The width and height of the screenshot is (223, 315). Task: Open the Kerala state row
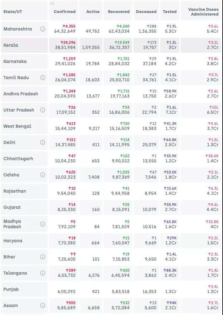coord(11,45)
